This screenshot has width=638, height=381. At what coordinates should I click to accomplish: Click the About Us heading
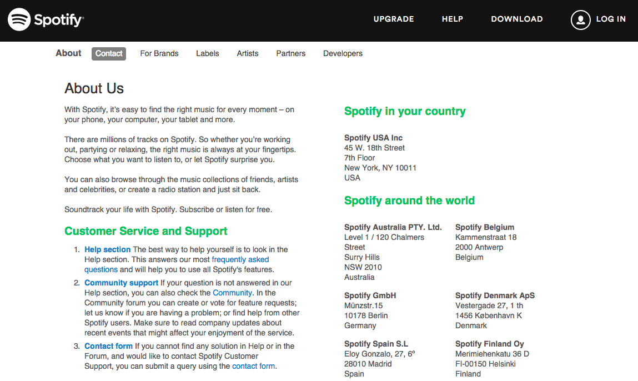94,88
